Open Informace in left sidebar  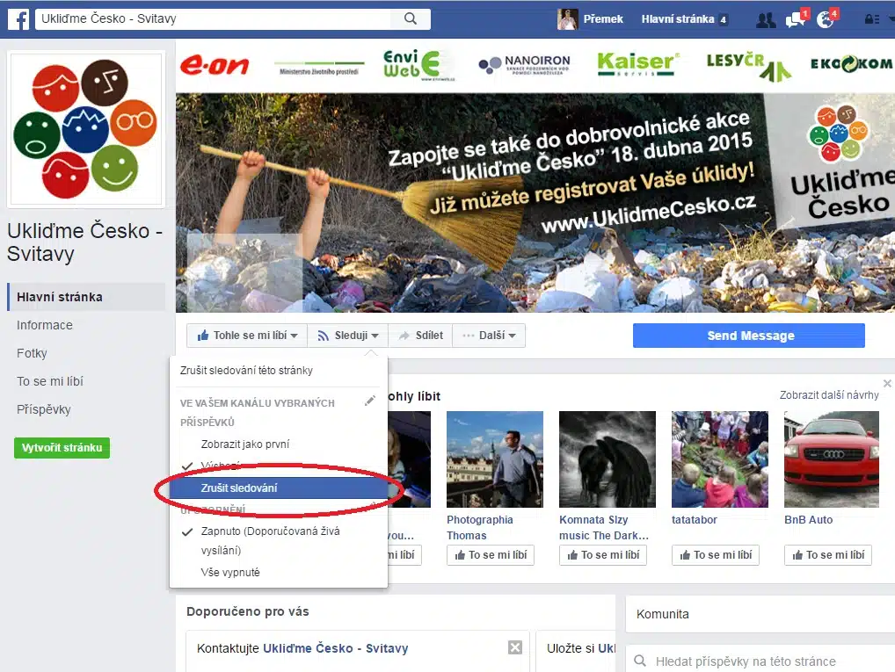[45, 325]
